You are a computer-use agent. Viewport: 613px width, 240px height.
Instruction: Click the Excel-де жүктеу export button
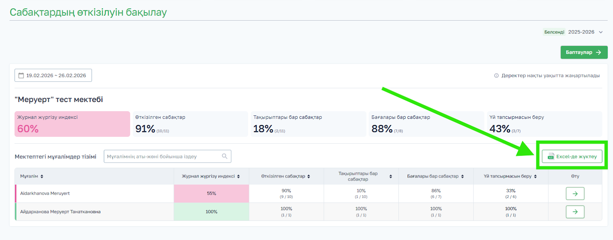pos(572,156)
